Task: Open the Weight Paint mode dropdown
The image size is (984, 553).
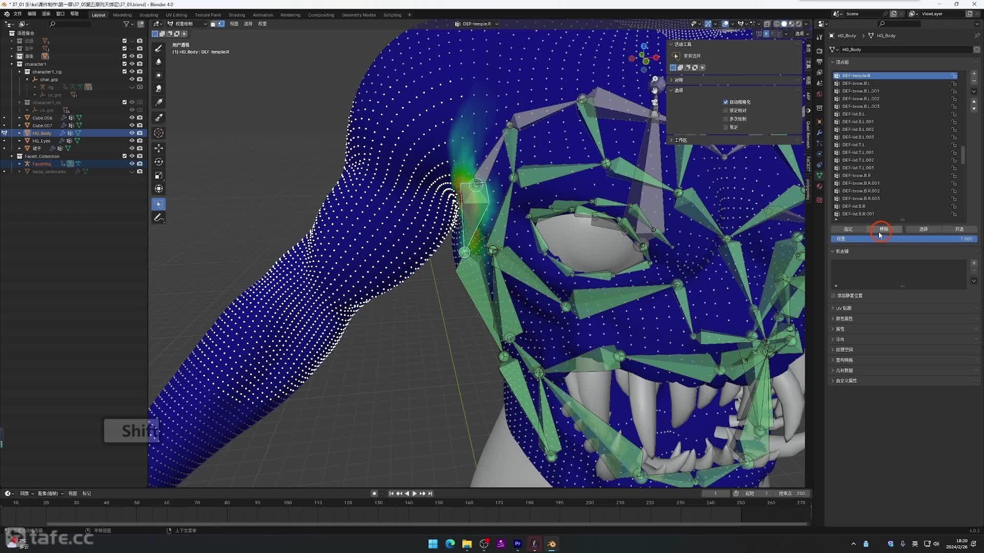Action: 187,24
